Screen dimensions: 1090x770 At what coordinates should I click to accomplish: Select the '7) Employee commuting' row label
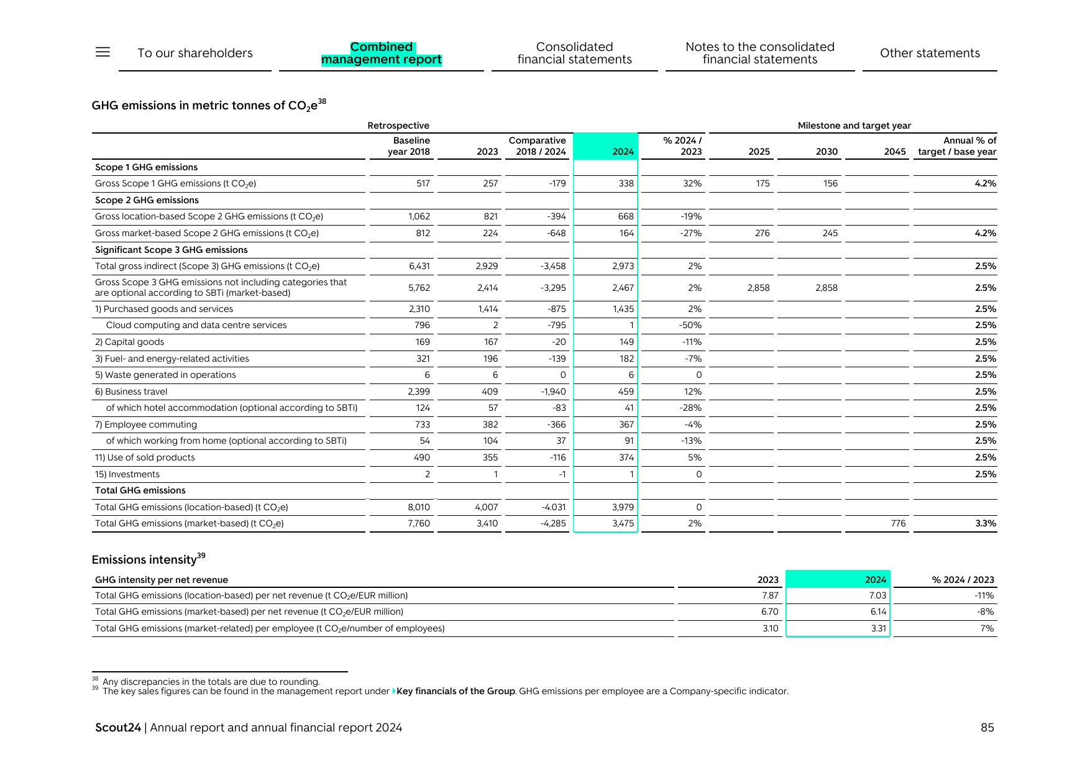146,424
